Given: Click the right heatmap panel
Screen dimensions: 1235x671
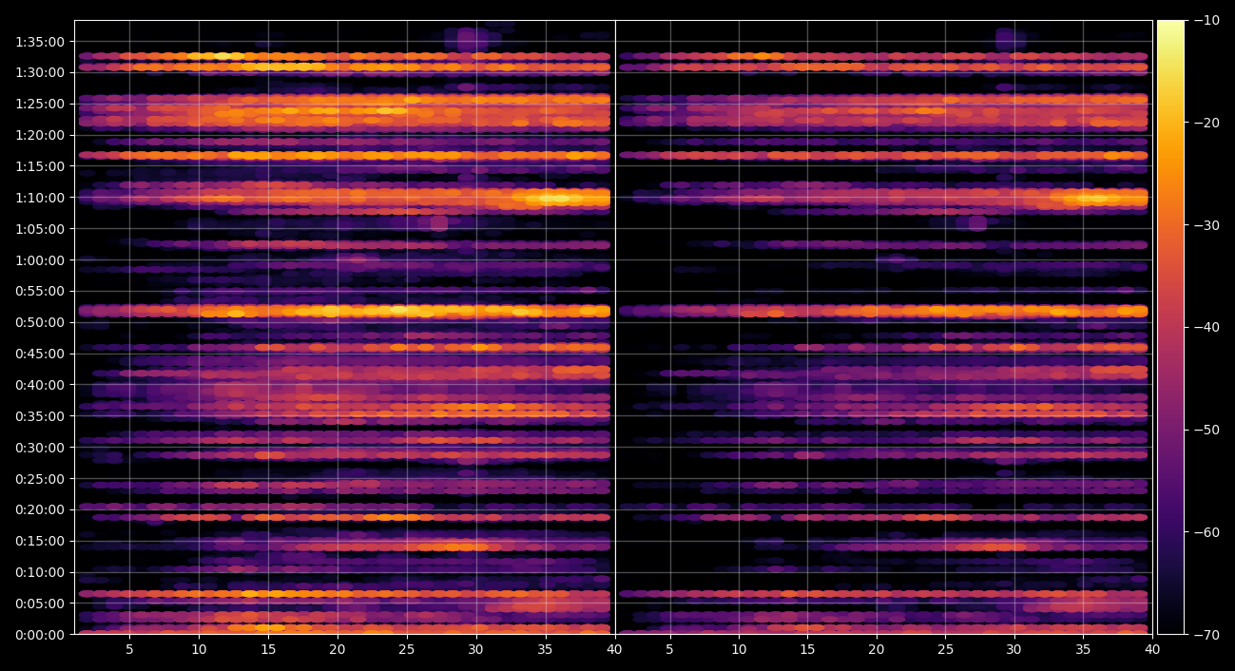Looking at the screenshot, I should tap(883, 327).
